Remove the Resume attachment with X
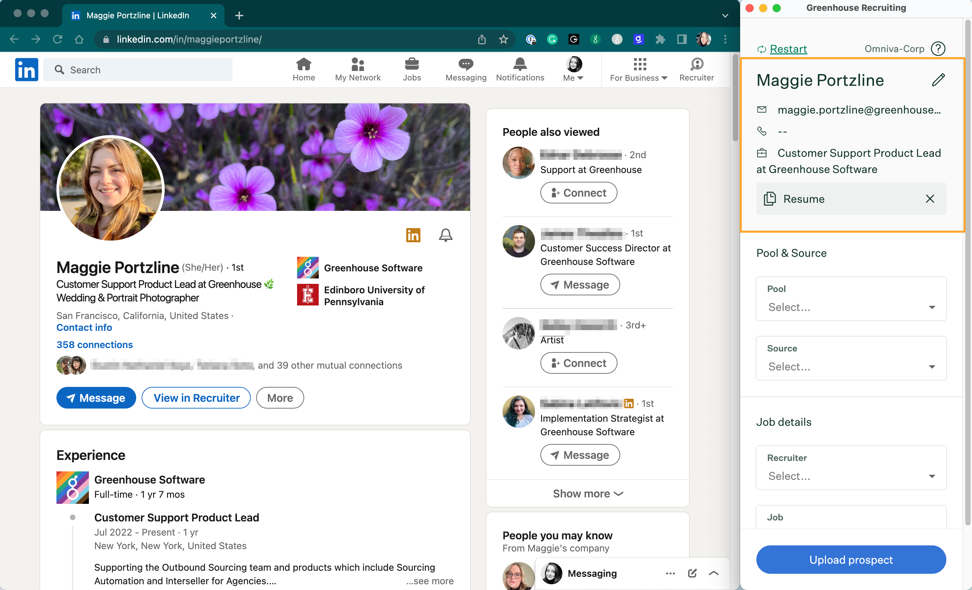The image size is (972, 590). coord(930,199)
